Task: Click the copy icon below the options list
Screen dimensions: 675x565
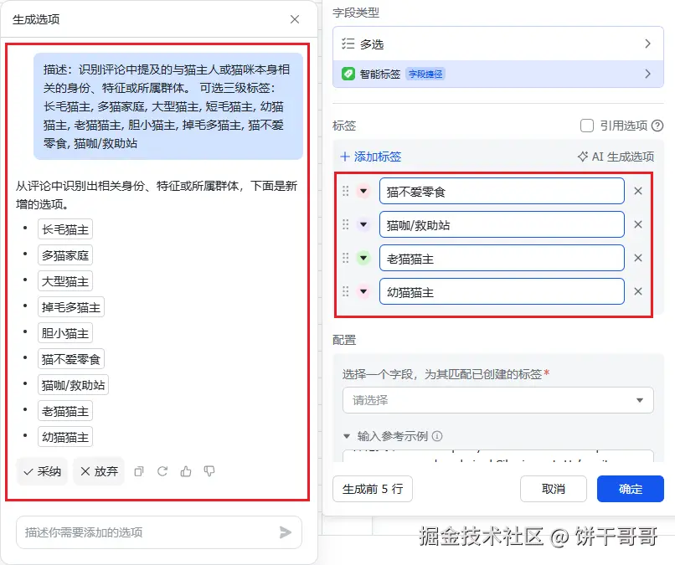Action: pos(139,471)
